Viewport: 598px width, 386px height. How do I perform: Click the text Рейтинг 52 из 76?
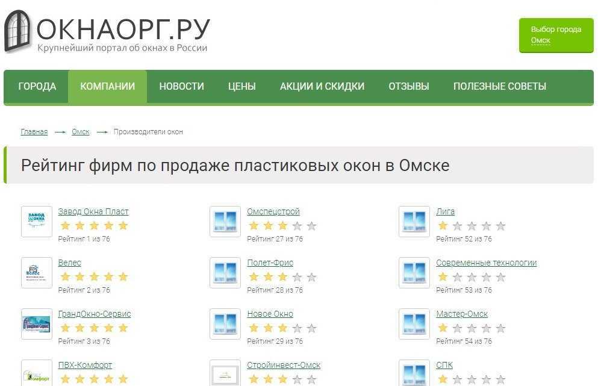[x=464, y=239]
